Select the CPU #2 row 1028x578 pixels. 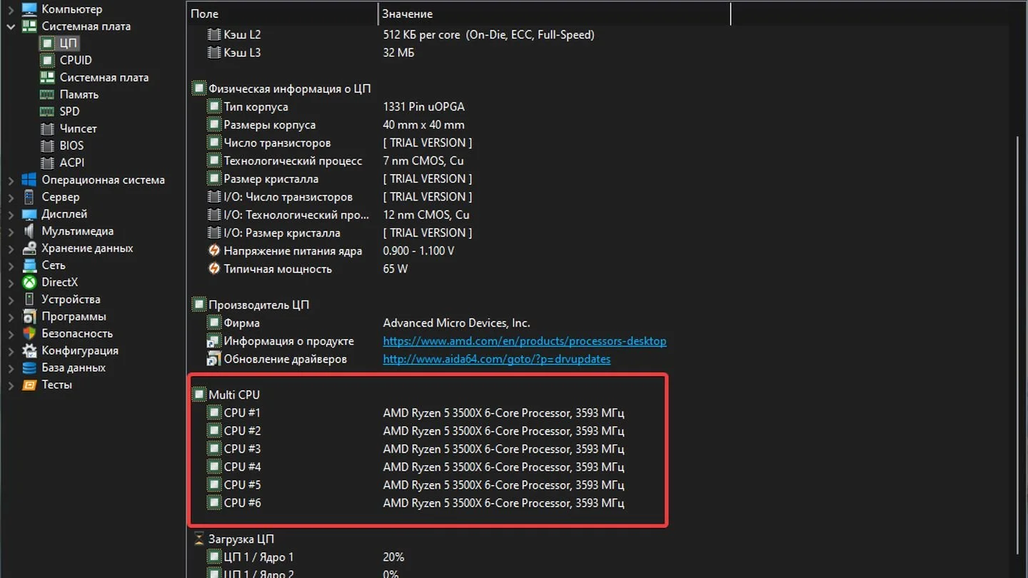pos(415,431)
